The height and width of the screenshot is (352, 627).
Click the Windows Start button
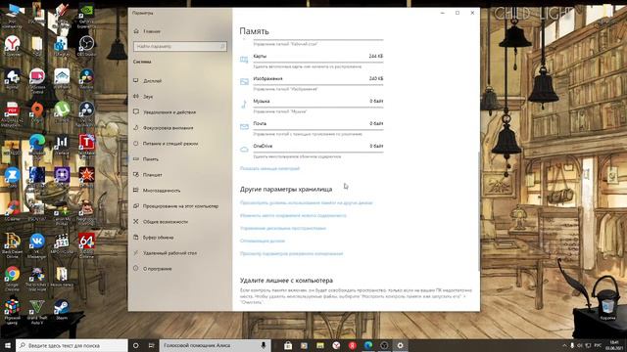pos(8,345)
